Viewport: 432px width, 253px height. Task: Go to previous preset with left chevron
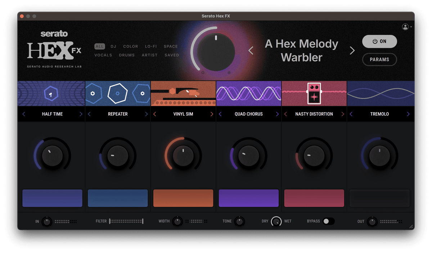tap(251, 51)
